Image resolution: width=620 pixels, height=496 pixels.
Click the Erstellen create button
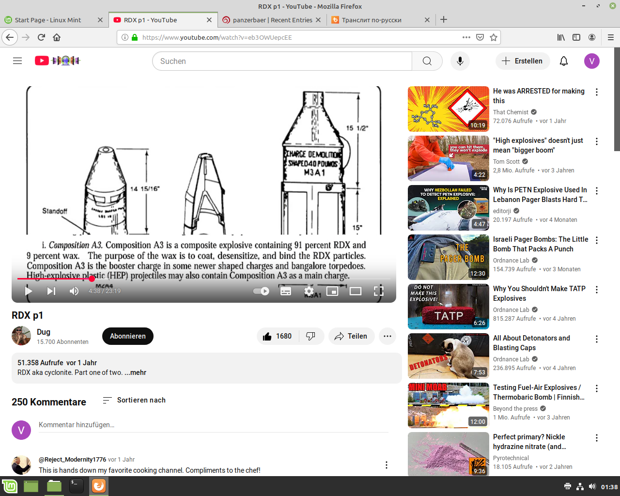(x=522, y=61)
